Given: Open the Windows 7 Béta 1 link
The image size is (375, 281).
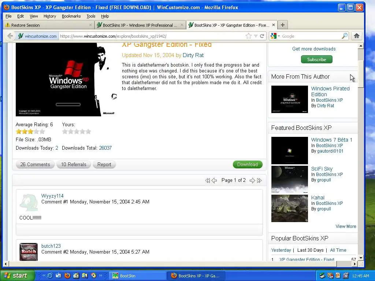Looking at the screenshot, I should (x=331, y=140).
